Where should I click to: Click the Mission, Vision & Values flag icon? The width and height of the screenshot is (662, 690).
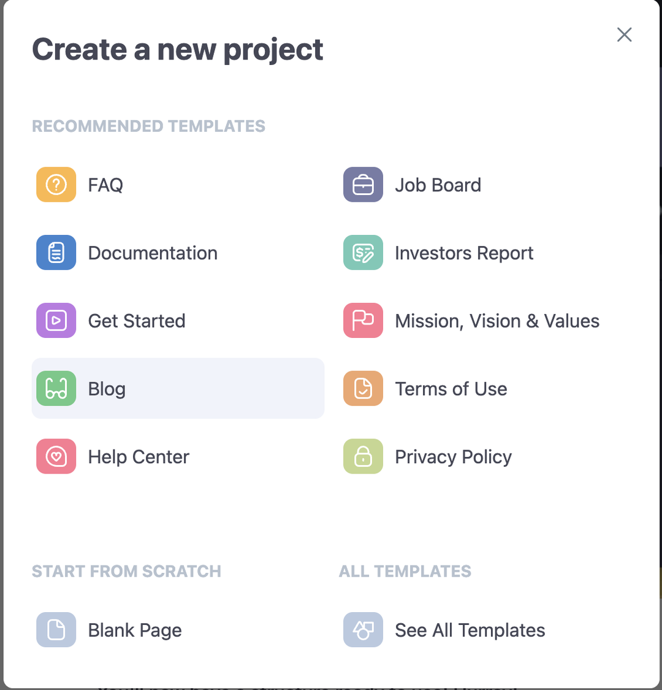(363, 320)
